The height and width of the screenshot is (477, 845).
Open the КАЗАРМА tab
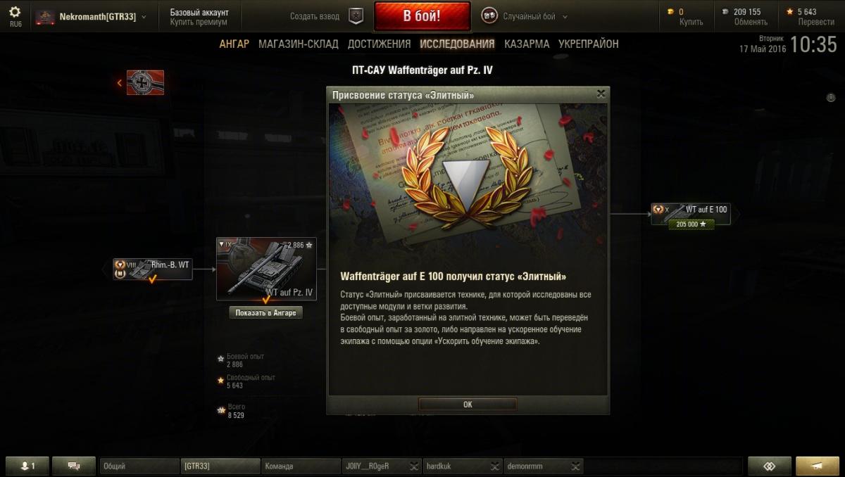click(527, 44)
